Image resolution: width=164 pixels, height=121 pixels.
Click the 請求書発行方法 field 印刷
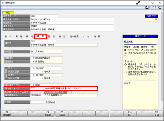pos(49,85)
